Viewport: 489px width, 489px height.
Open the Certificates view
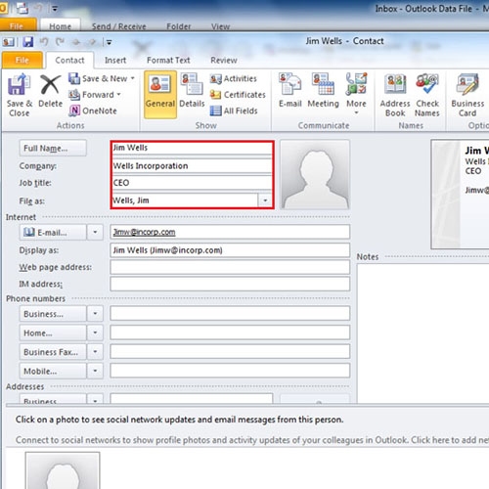(x=238, y=95)
